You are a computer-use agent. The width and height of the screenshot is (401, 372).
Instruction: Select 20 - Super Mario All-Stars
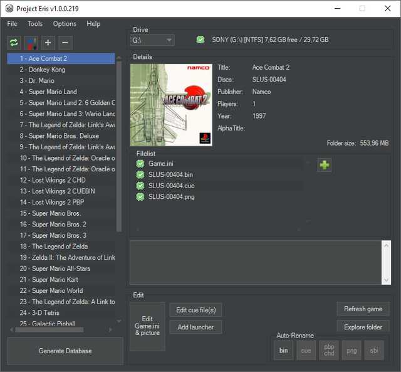[61, 268]
